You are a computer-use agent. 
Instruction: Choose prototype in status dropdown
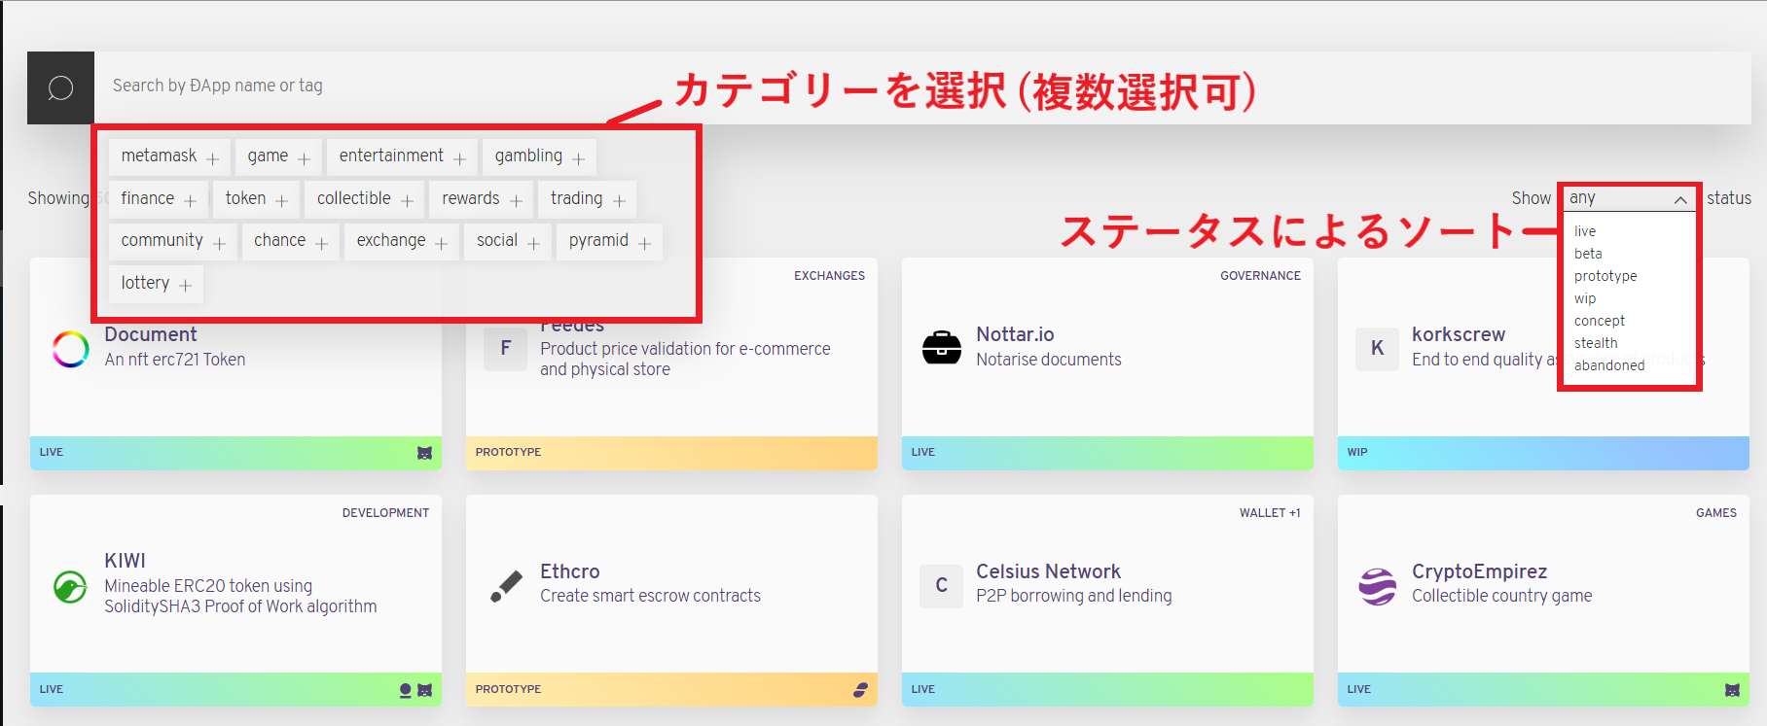(1605, 276)
